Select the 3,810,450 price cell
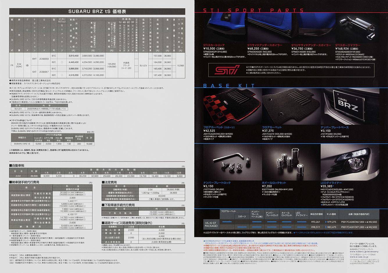Image resolution: width=388 pixels, height=273 pixels. click(74, 56)
